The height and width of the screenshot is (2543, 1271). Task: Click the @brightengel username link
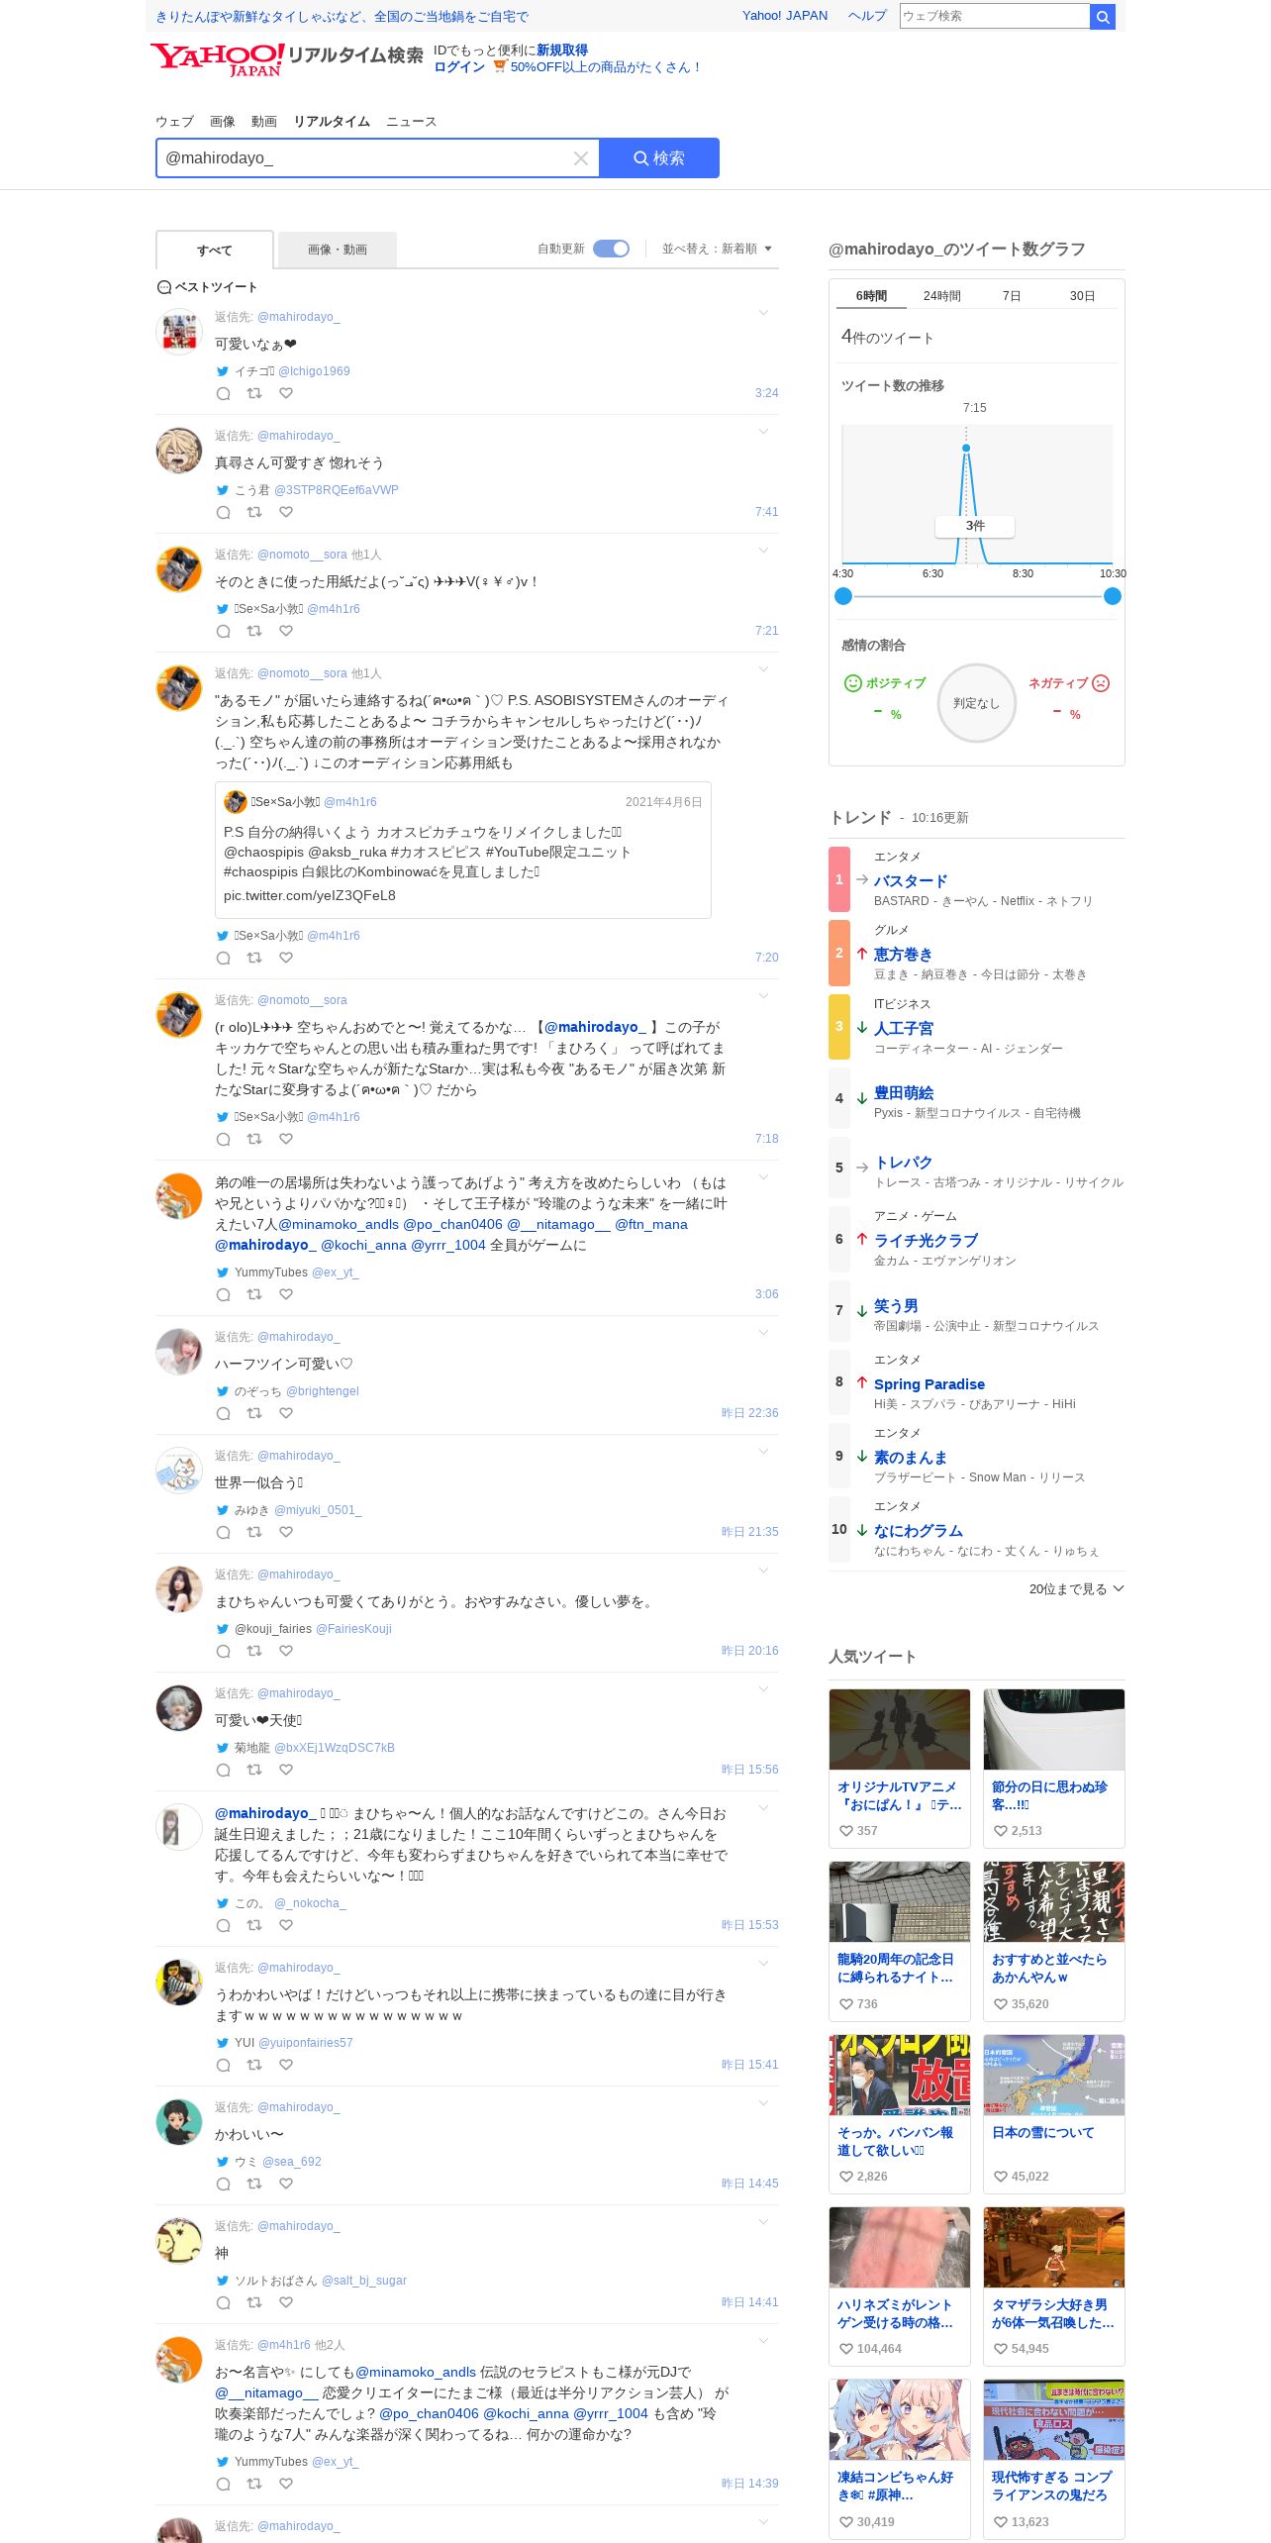[323, 1391]
